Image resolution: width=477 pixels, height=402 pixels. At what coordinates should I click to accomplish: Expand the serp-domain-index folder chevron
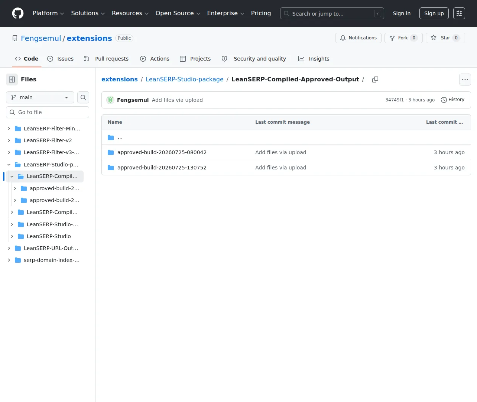pos(9,260)
